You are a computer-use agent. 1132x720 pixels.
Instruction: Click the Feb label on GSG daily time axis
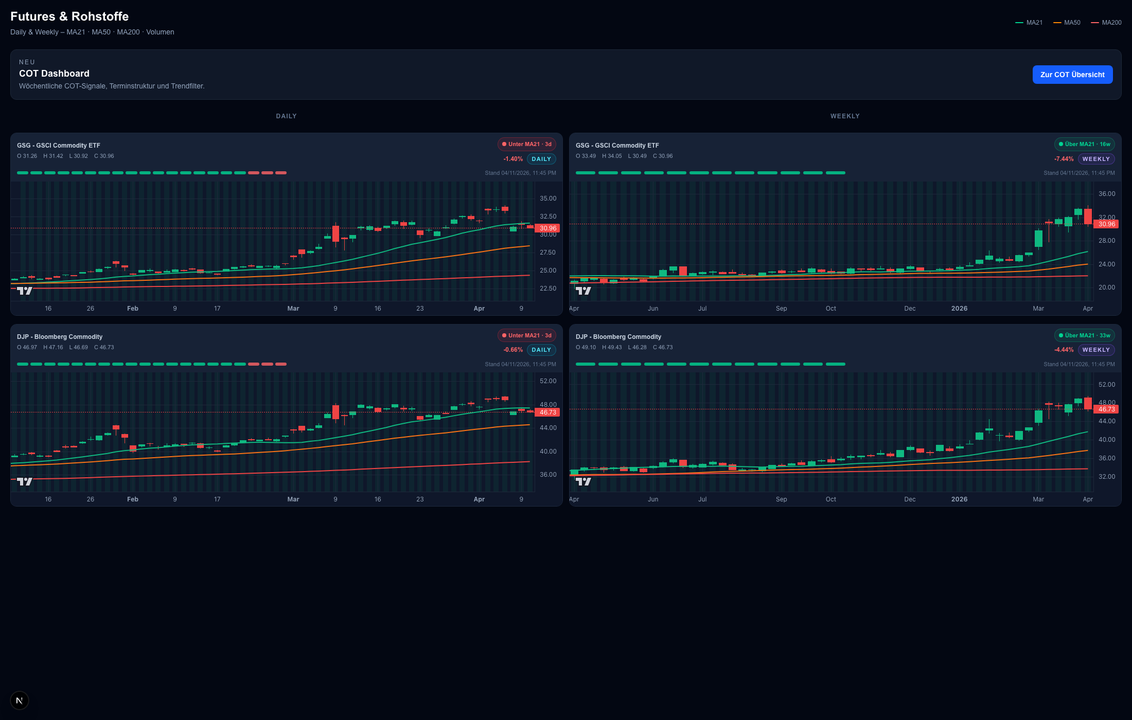coord(133,309)
